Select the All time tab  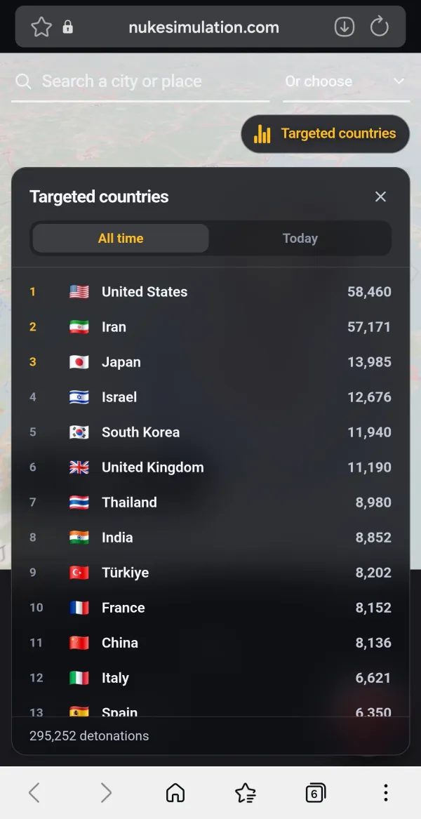(121, 238)
